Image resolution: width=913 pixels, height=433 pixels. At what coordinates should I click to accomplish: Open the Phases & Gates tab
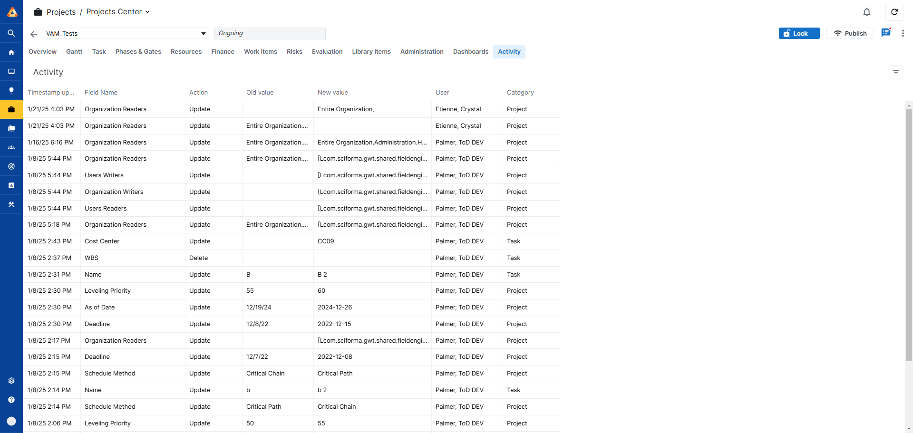pyautogui.click(x=138, y=52)
